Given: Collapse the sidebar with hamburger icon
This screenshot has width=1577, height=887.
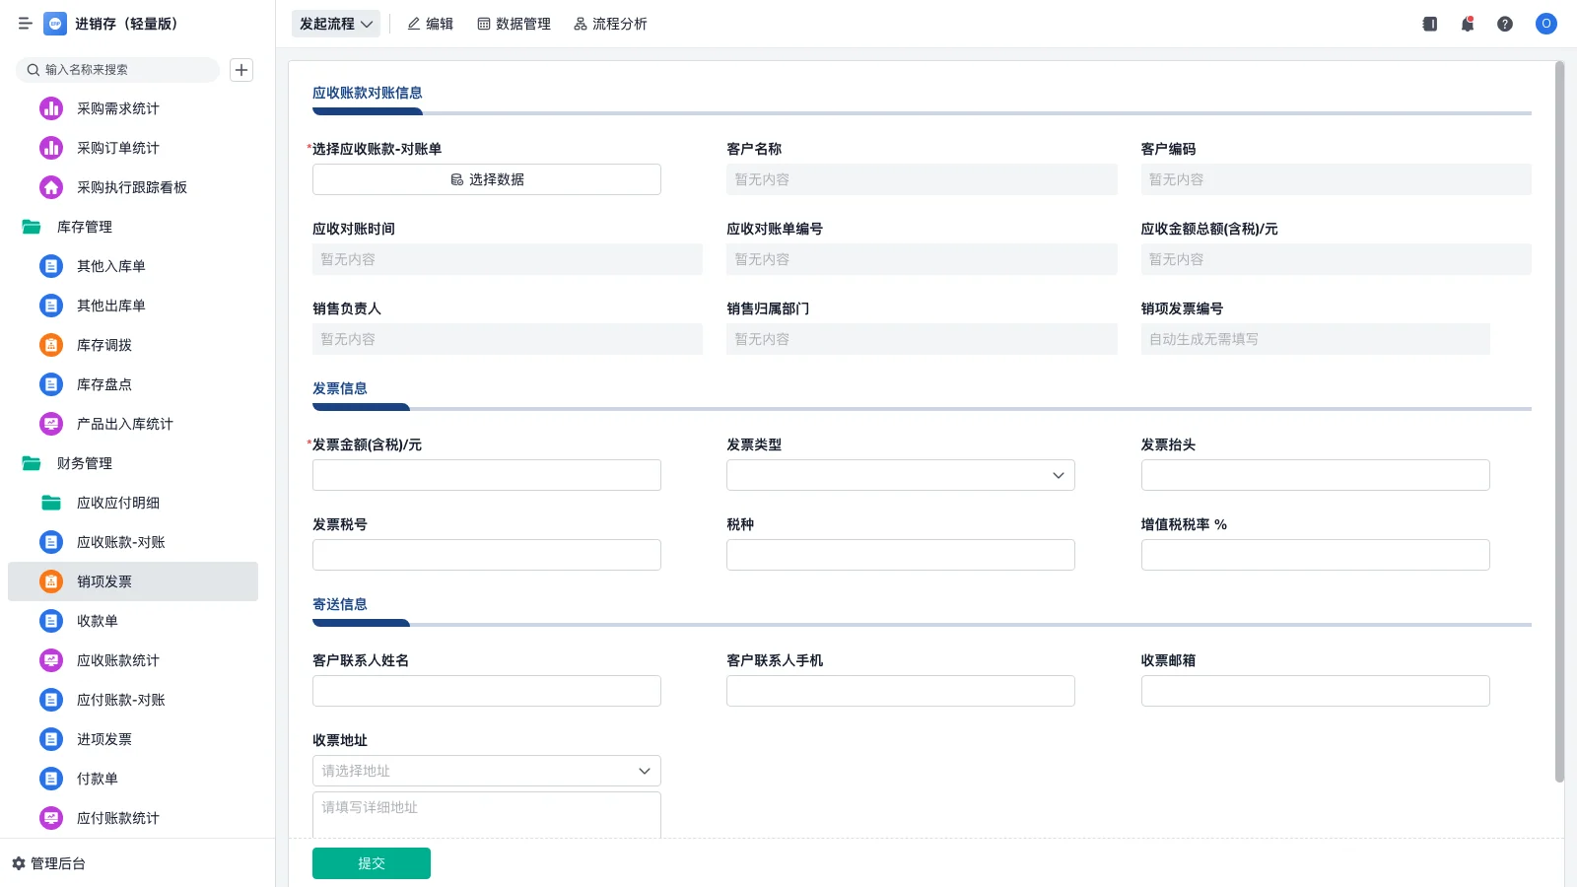Looking at the screenshot, I should point(26,24).
